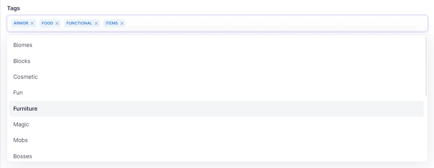This screenshot has height=168, width=434.
Task: Click the dropdown list scrollbar thumb
Action: pyautogui.click(x=426, y=66)
